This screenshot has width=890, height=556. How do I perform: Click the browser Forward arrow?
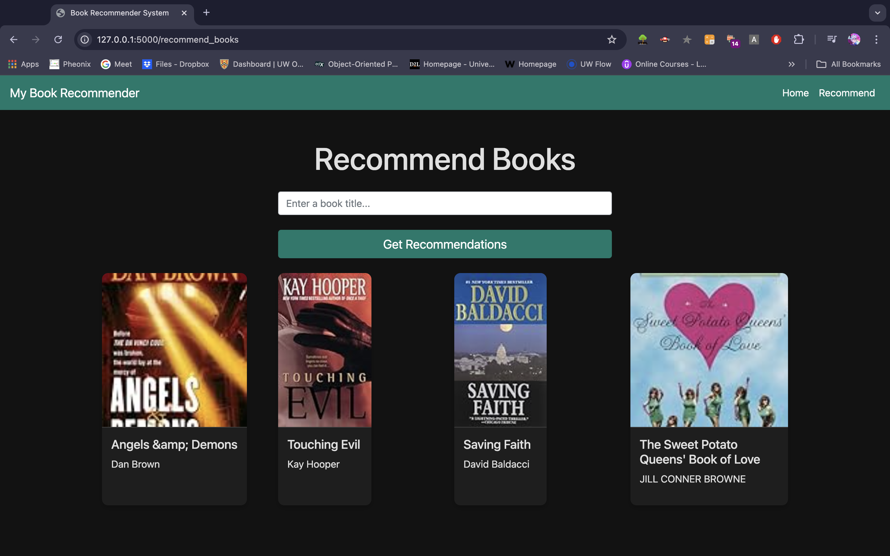coord(36,39)
